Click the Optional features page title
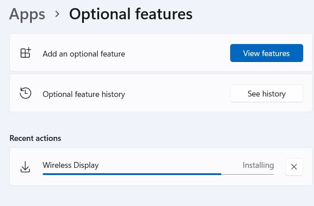 (x=131, y=14)
